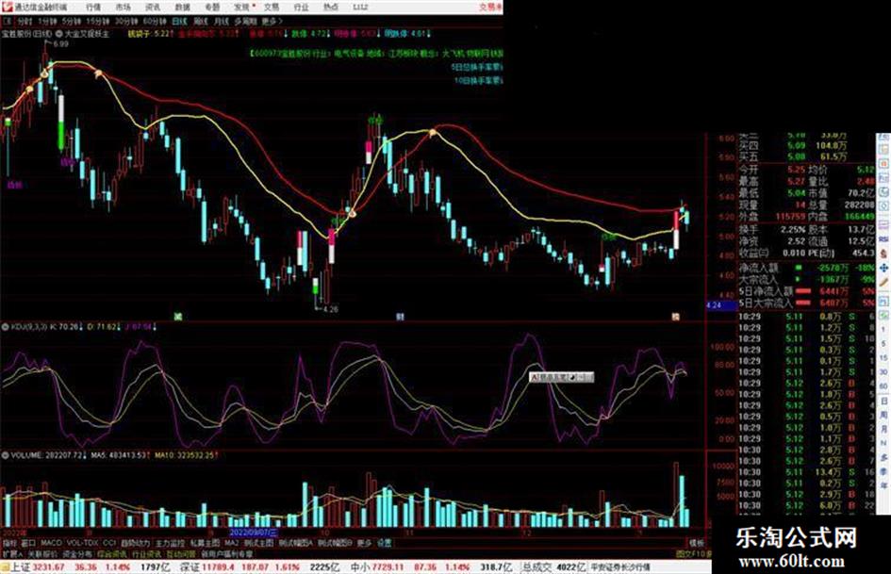Open the 关联报价 tab

click(42, 554)
